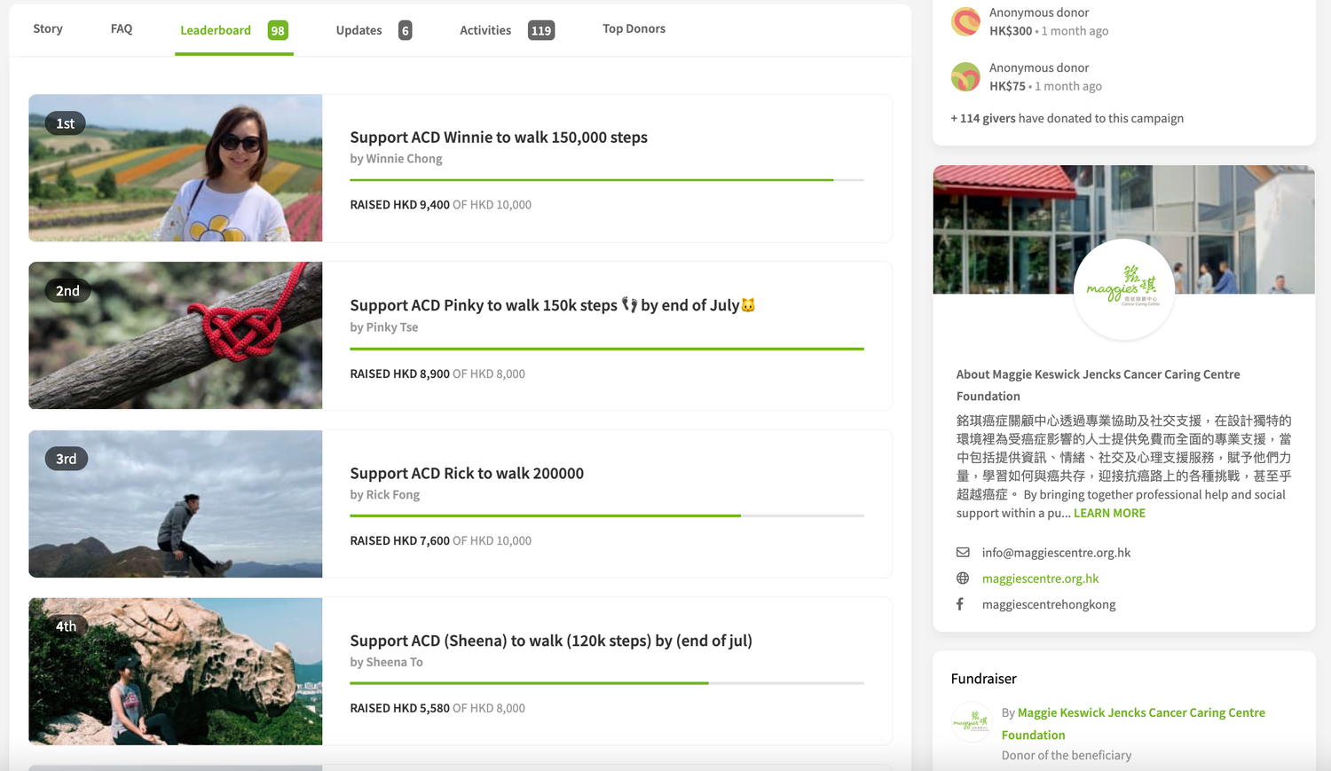Click the website globe icon
This screenshot has width=1331, height=771.
click(x=963, y=578)
